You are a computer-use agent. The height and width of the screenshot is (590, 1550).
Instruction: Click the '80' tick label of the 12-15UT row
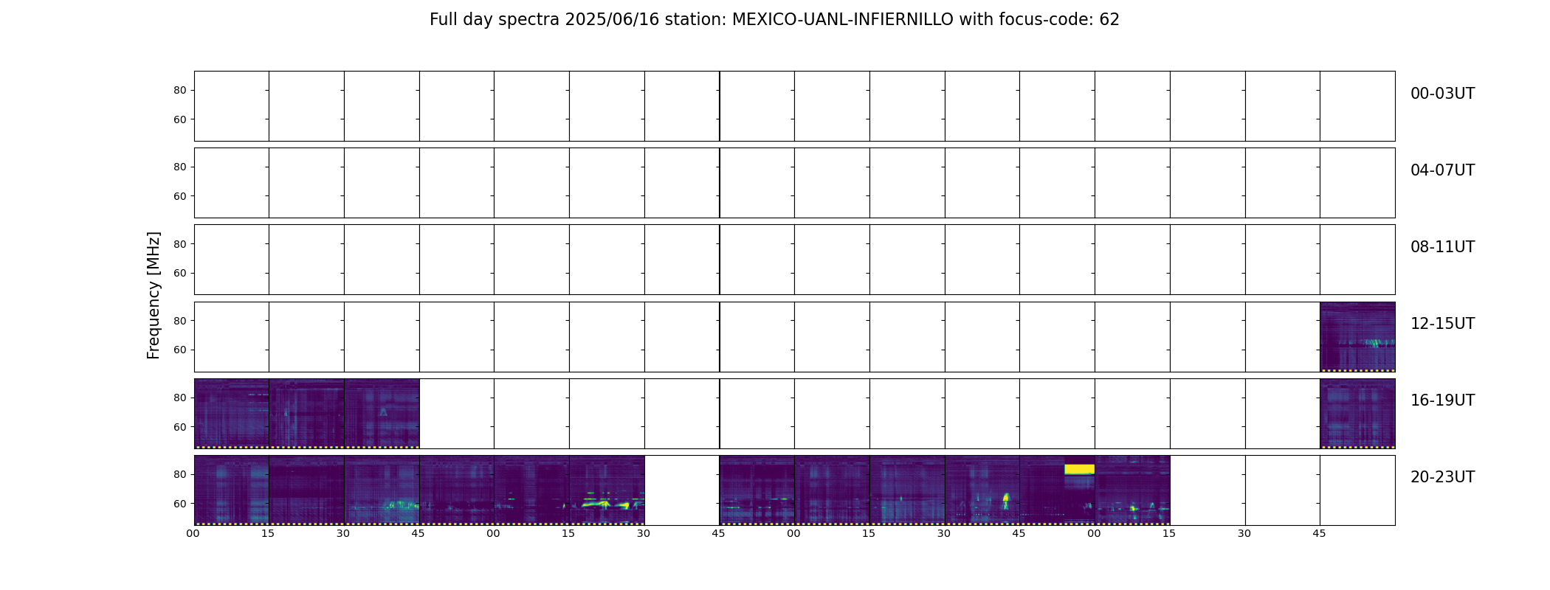[180, 321]
